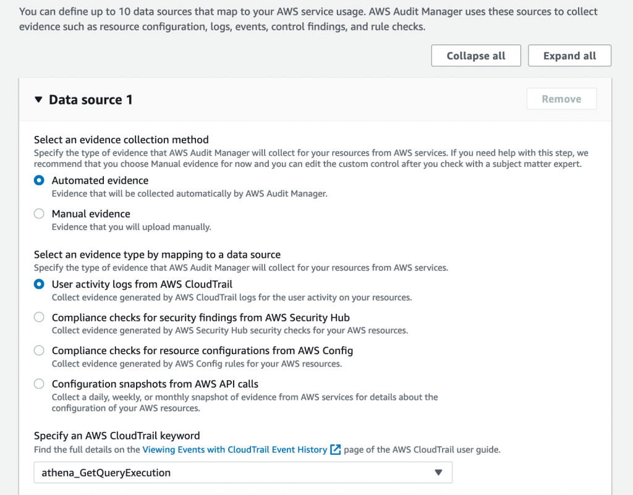Open external link icon beside CloudTrail Event History
The image size is (633, 495).
pyautogui.click(x=336, y=449)
